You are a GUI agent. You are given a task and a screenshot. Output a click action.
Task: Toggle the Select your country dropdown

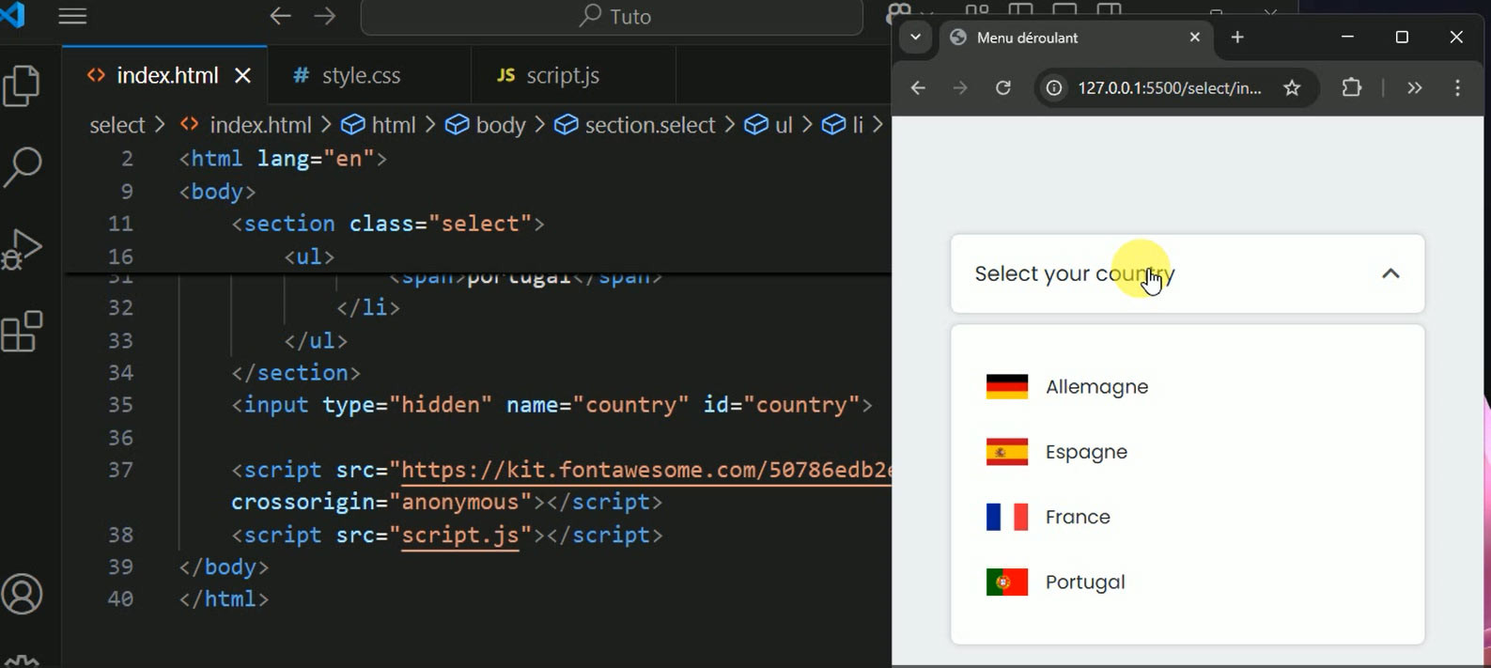(1188, 273)
